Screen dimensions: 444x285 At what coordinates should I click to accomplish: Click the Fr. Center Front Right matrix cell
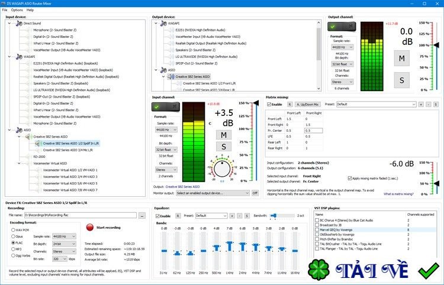click(x=313, y=131)
